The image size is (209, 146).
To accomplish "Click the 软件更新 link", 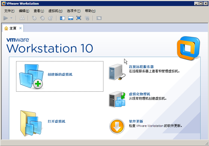I will click(136, 121).
